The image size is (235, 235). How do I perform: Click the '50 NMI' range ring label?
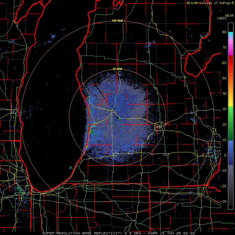pyautogui.click(x=117, y=69)
